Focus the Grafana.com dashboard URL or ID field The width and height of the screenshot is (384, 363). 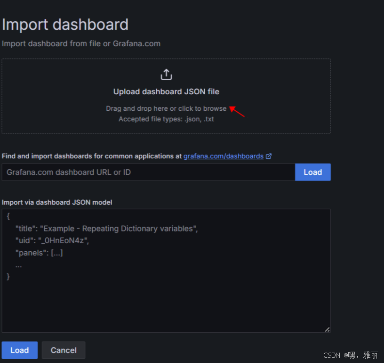click(x=148, y=172)
